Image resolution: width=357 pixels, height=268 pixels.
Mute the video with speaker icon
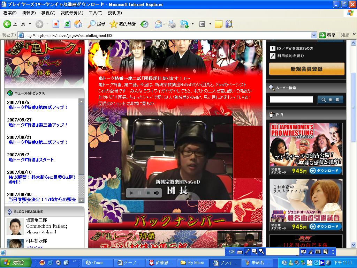(x=156, y=193)
